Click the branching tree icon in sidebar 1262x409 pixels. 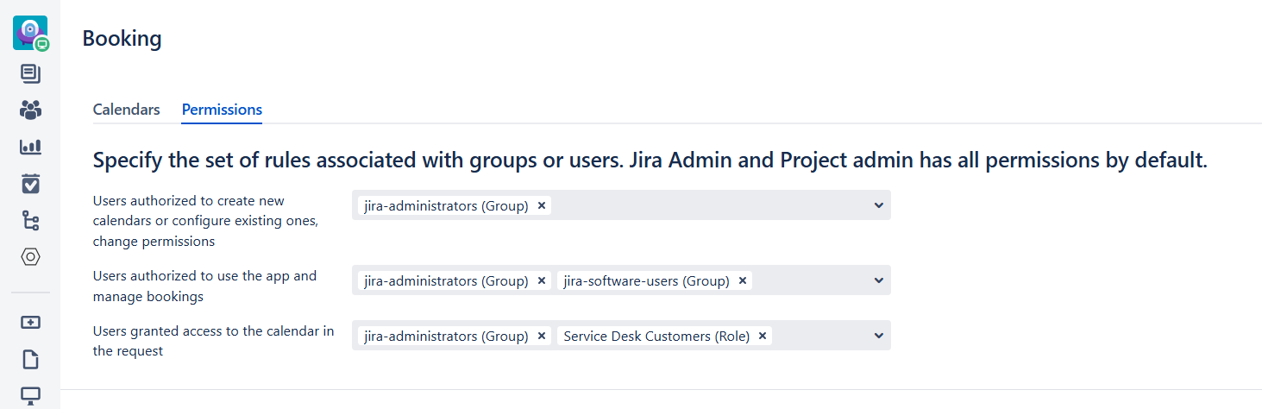[30, 221]
